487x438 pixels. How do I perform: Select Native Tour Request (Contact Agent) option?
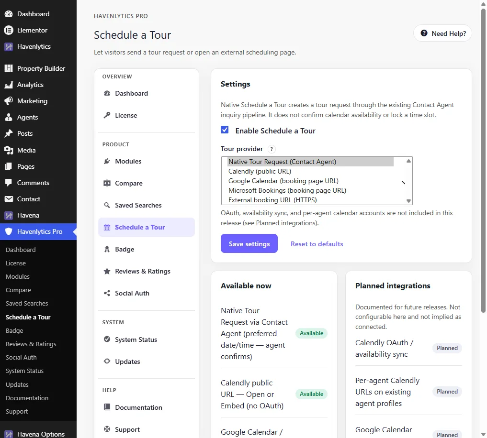pos(311,162)
